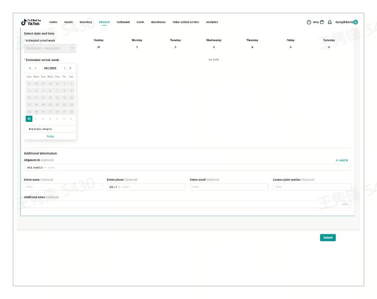The height and width of the screenshot is (299, 377).
Task: Click the Submit button
Action: [328, 238]
